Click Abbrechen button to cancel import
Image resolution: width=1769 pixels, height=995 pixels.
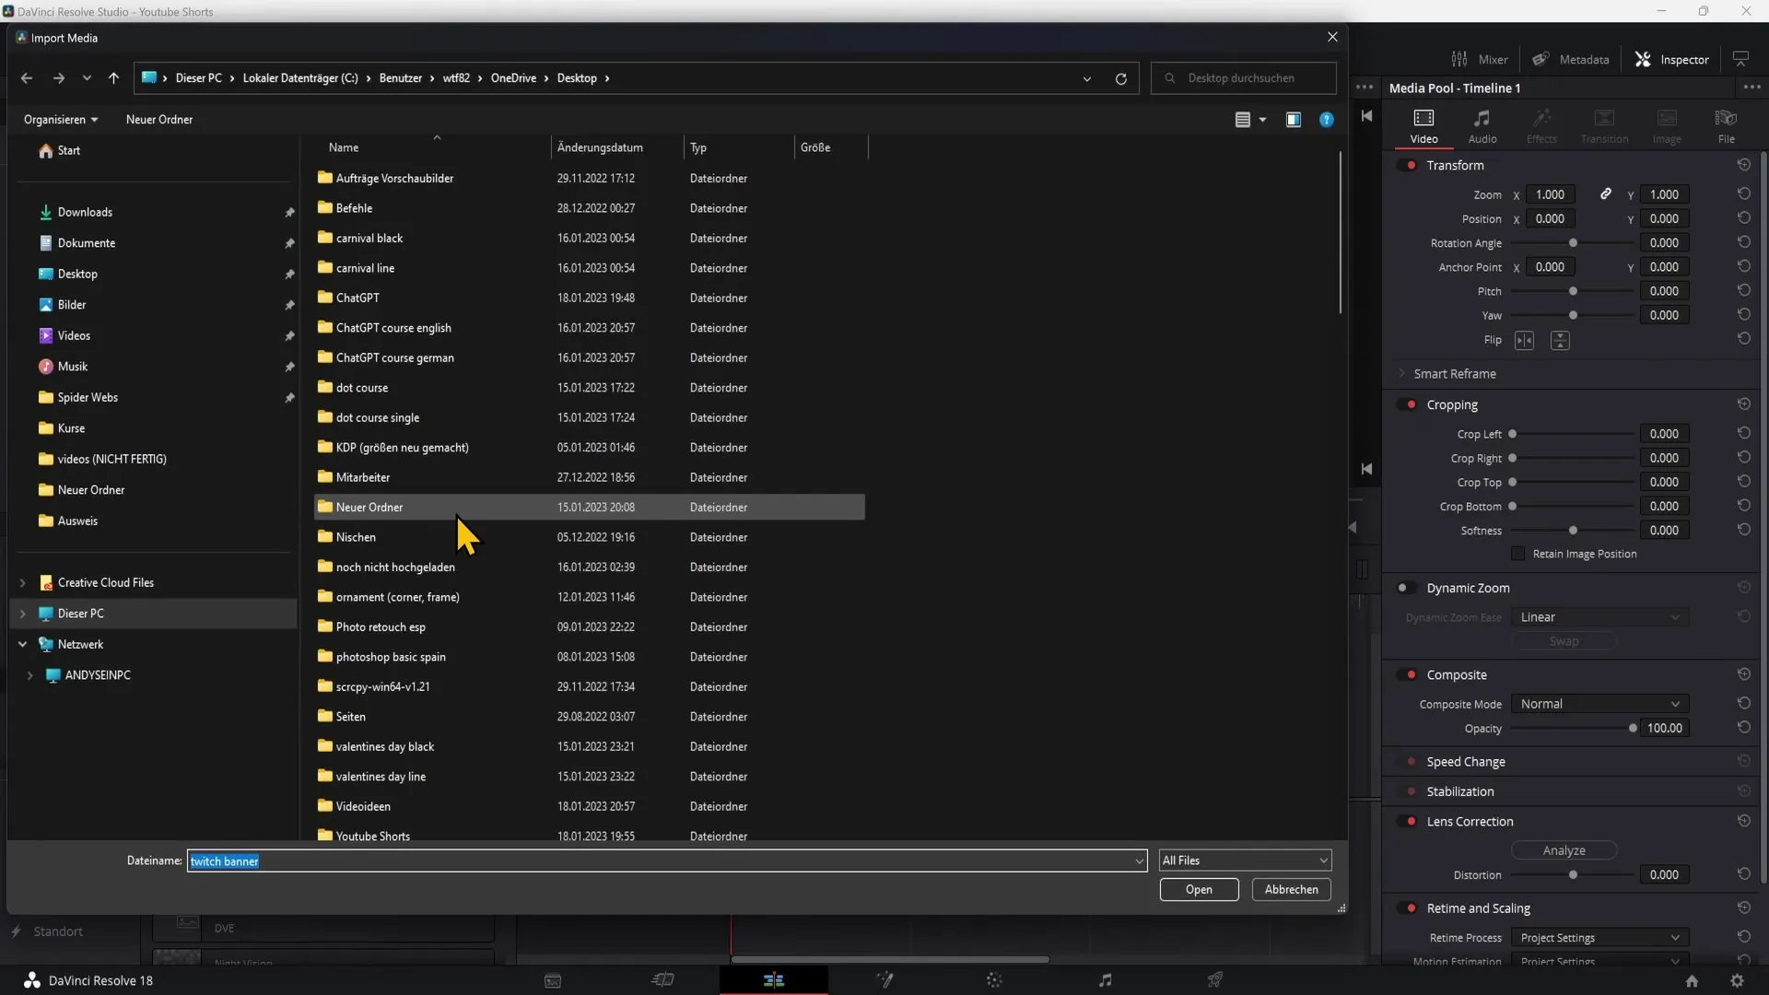click(1290, 888)
